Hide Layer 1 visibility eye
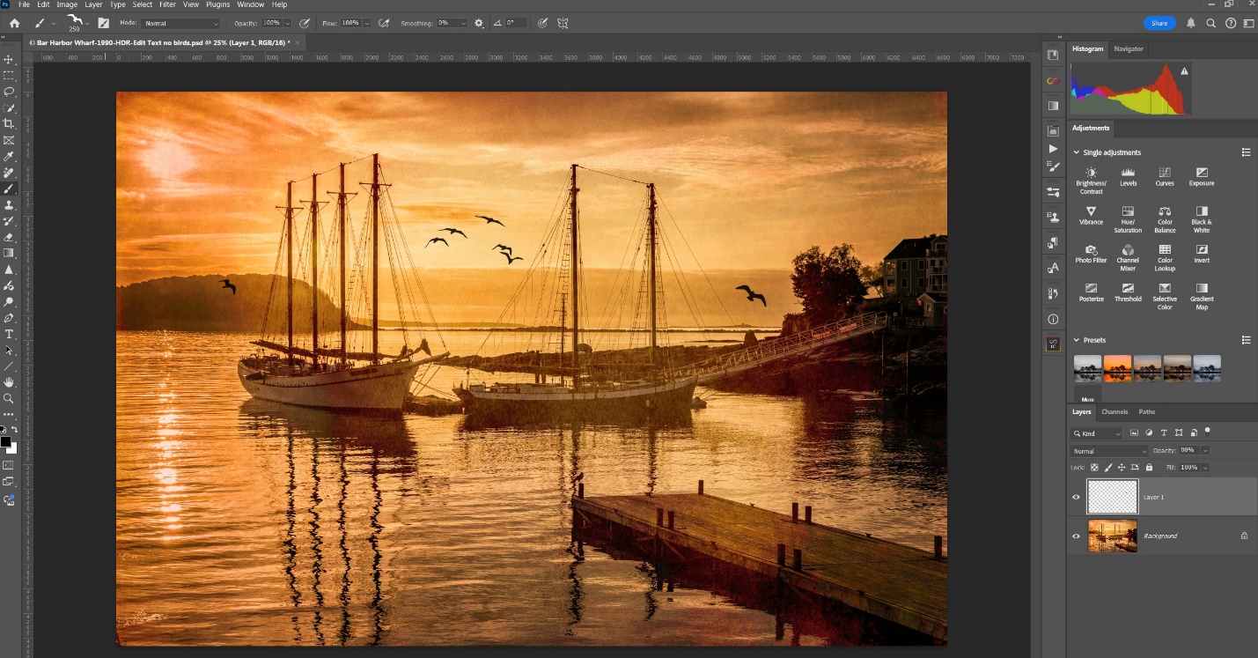Image resolution: width=1258 pixels, height=658 pixels. 1076,497
